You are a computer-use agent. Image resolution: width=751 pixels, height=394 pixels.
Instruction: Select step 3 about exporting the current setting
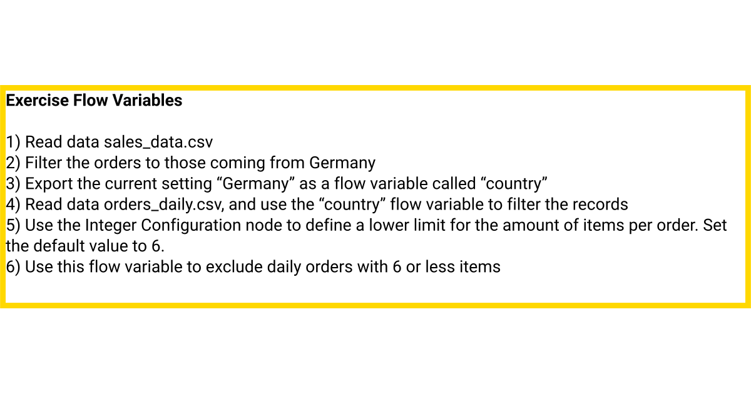[277, 184]
